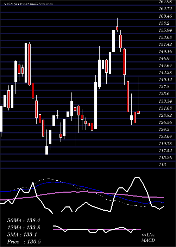The image size is (176, 247).
Task: Select the 137.8 price axis label
Action: tap(164, 87)
